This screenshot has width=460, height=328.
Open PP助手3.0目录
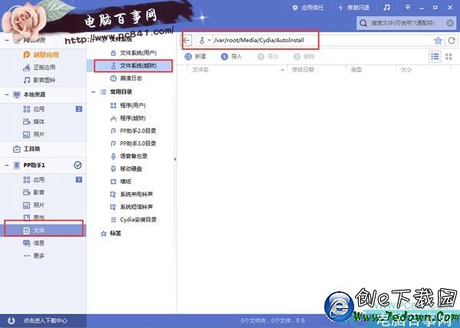tap(133, 143)
